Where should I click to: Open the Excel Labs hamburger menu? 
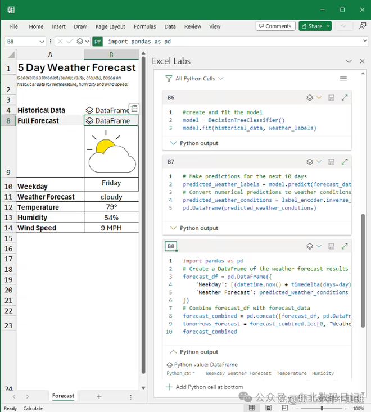coord(343,79)
